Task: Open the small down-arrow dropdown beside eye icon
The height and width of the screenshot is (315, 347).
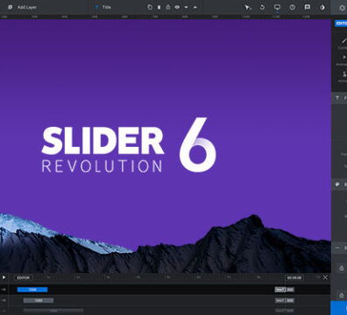Action: [186, 7]
